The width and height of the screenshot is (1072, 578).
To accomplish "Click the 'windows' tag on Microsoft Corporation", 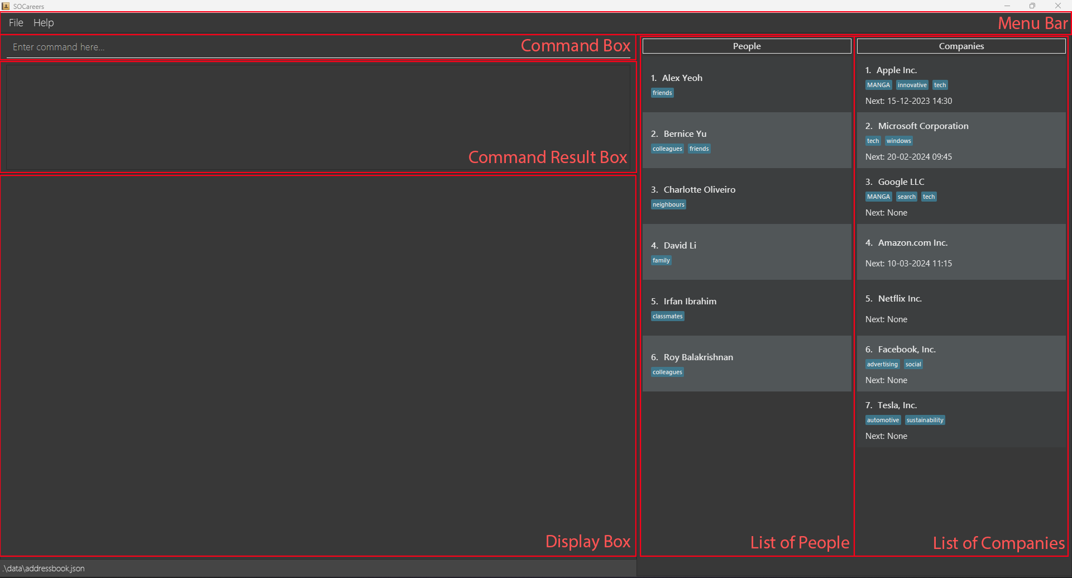I will (x=898, y=141).
